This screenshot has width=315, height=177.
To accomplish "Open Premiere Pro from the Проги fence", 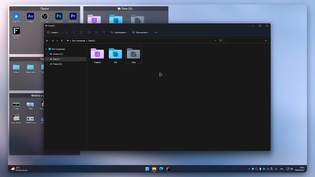I will [x=73, y=17].
